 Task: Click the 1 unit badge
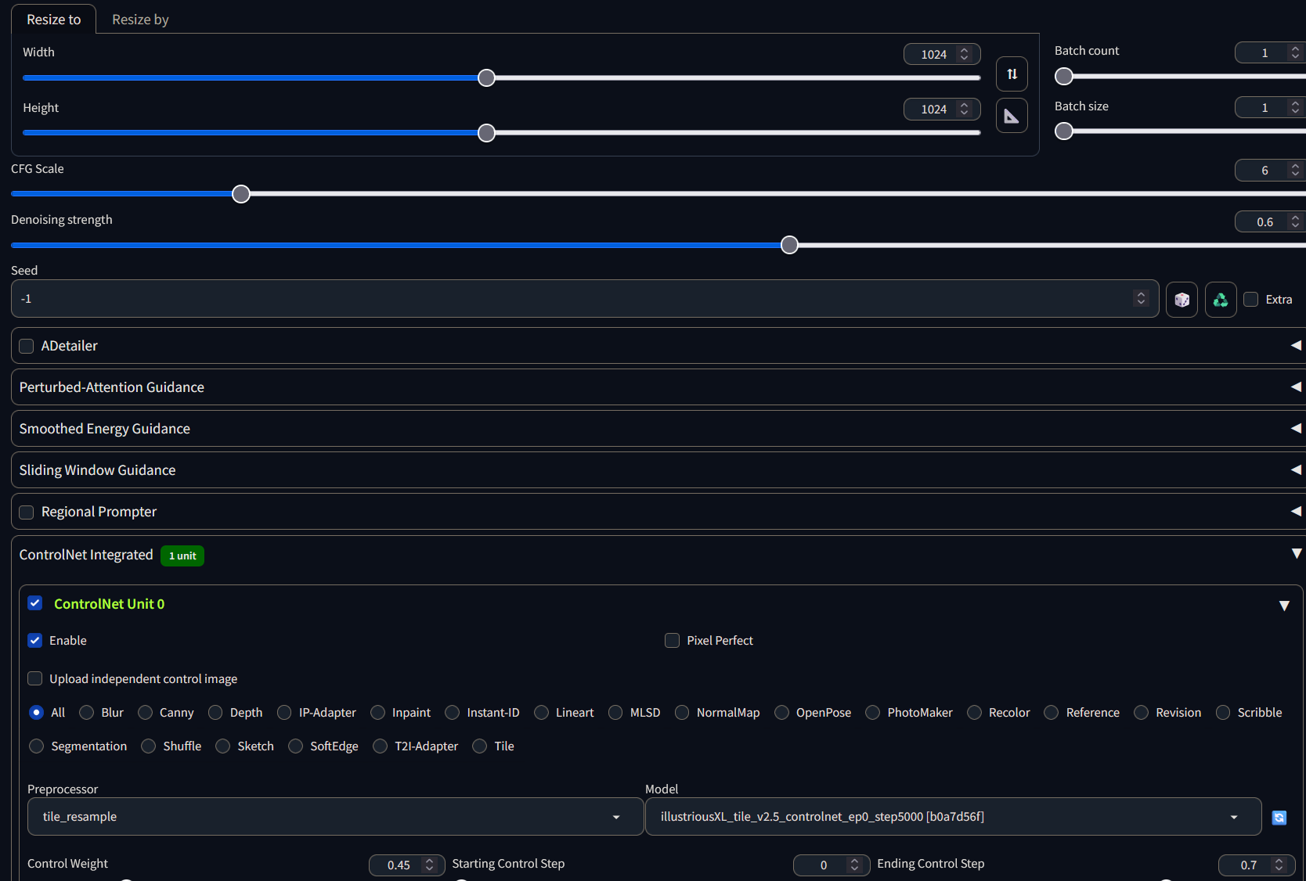click(x=182, y=556)
